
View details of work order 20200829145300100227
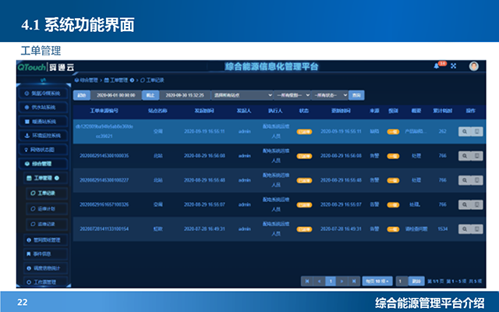coord(465,180)
